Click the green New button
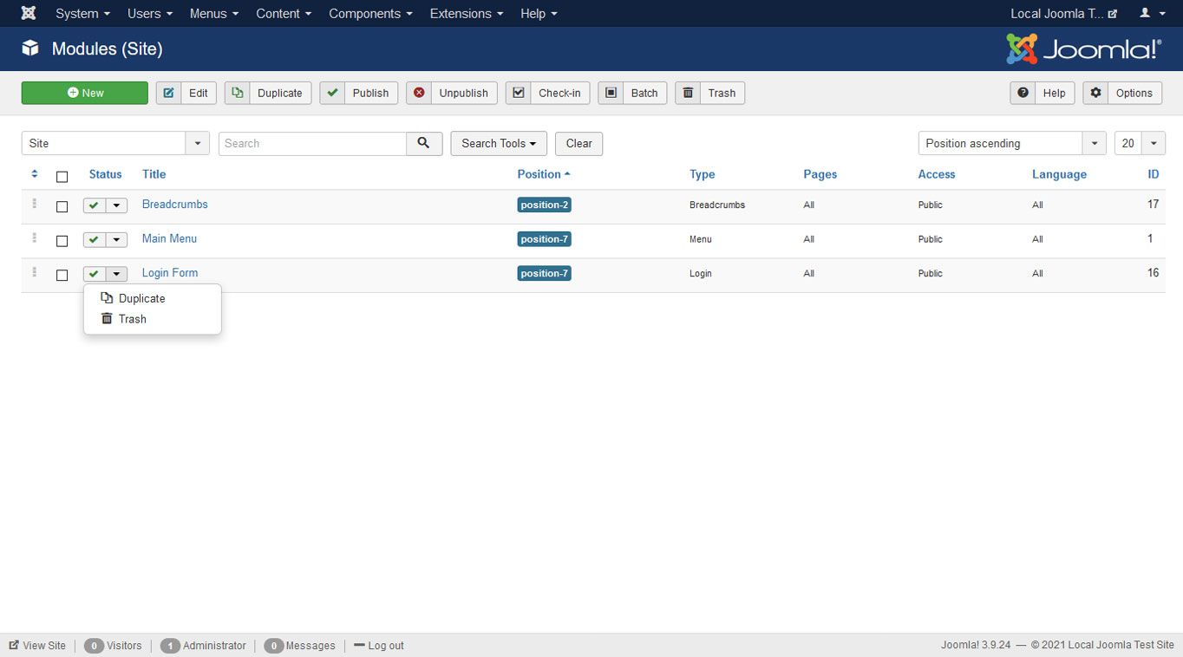 point(85,93)
